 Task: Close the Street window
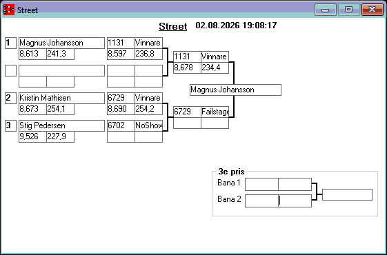point(373,10)
